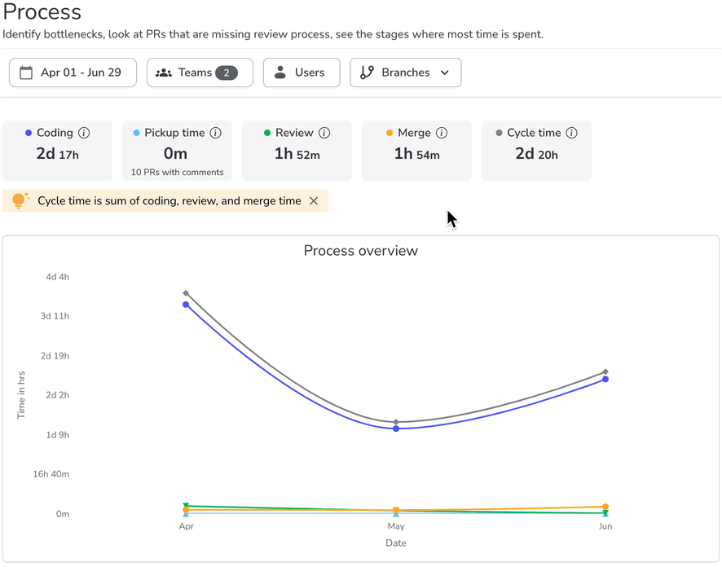Select the Coding metric card
The height and width of the screenshot is (567, 722).
click(x=57, y=151)
